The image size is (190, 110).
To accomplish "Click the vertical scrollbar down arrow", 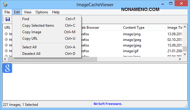I will tap(185, 54).
